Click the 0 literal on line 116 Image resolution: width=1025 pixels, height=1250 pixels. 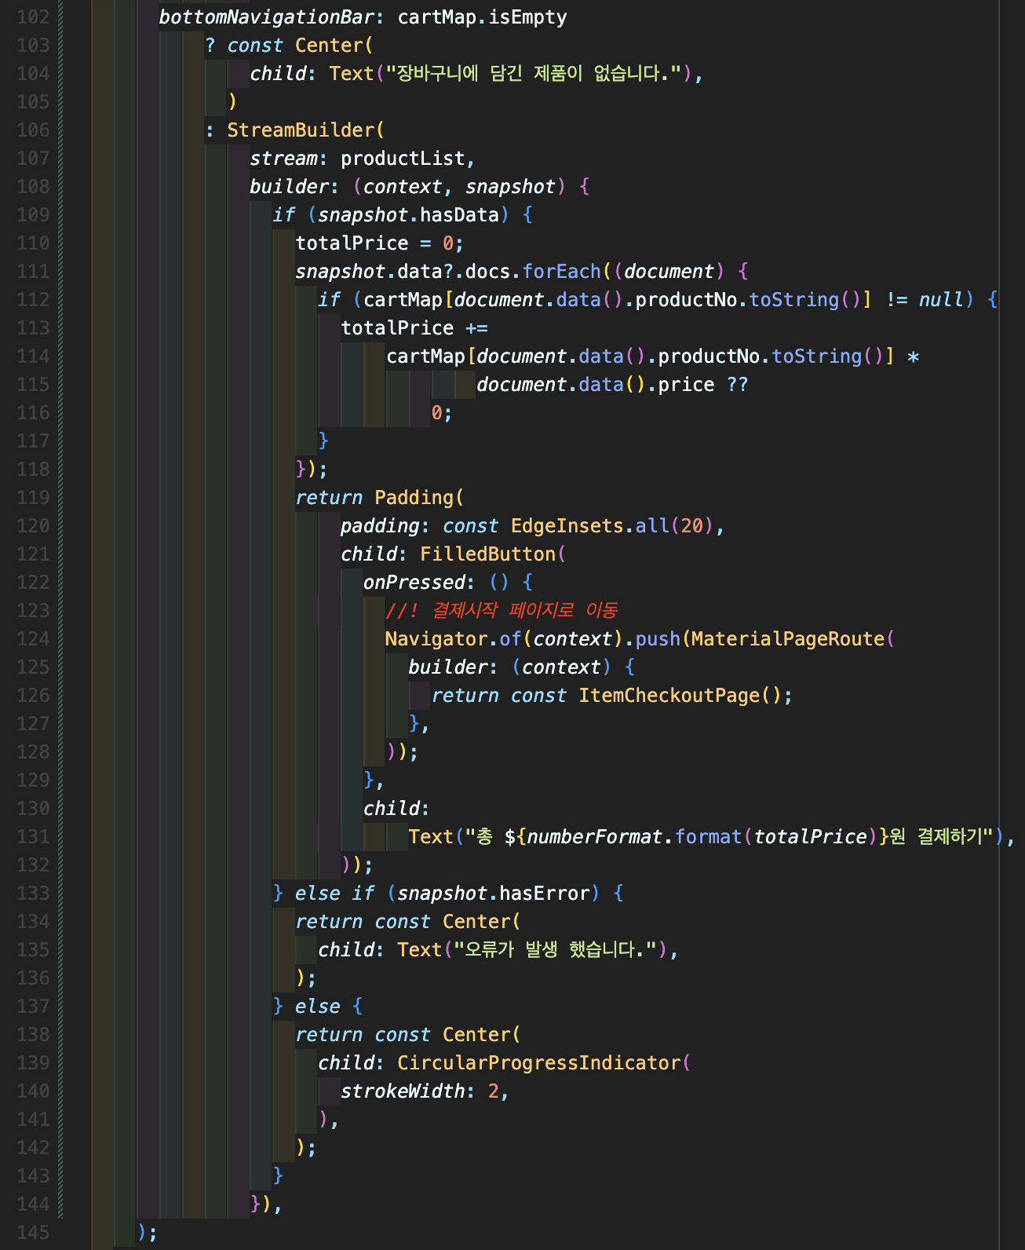(436, 413)
